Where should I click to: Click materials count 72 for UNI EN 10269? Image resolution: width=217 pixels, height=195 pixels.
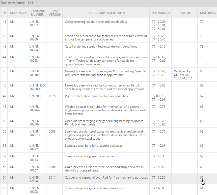201,36
